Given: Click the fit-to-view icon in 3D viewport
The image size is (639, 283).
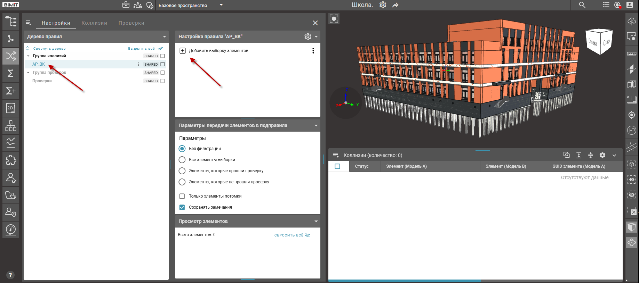Looking at the screenshot, I should click(x=334, y=19).
